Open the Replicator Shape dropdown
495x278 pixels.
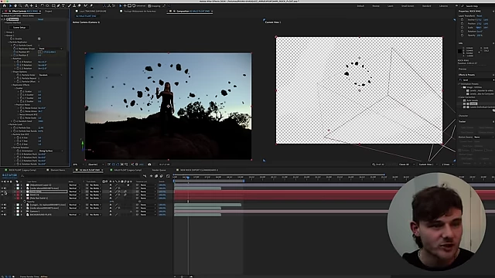tap(50, 49)
